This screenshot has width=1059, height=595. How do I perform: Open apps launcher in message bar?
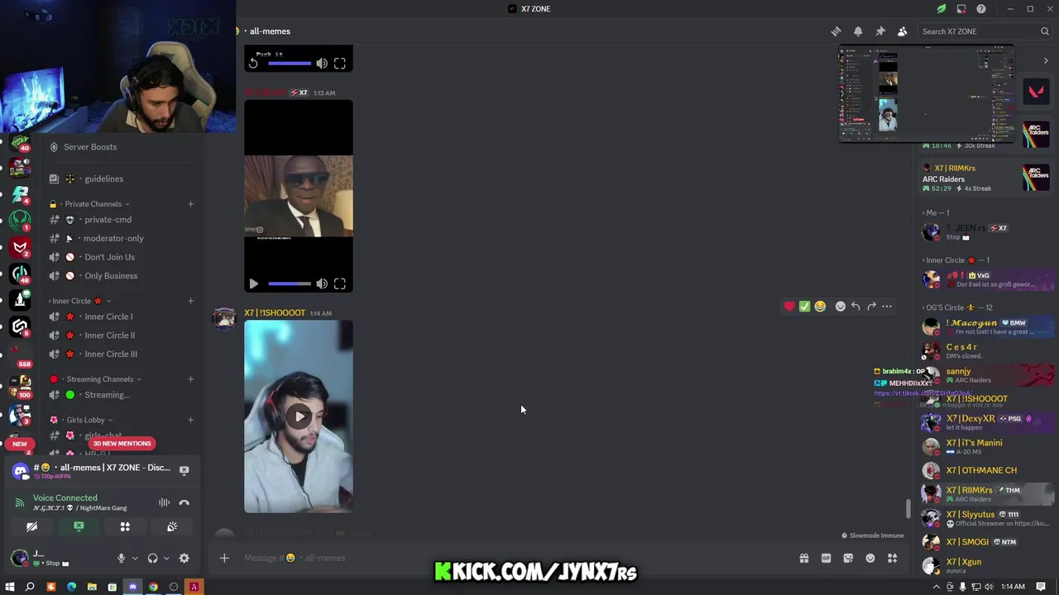coord(892,559)
